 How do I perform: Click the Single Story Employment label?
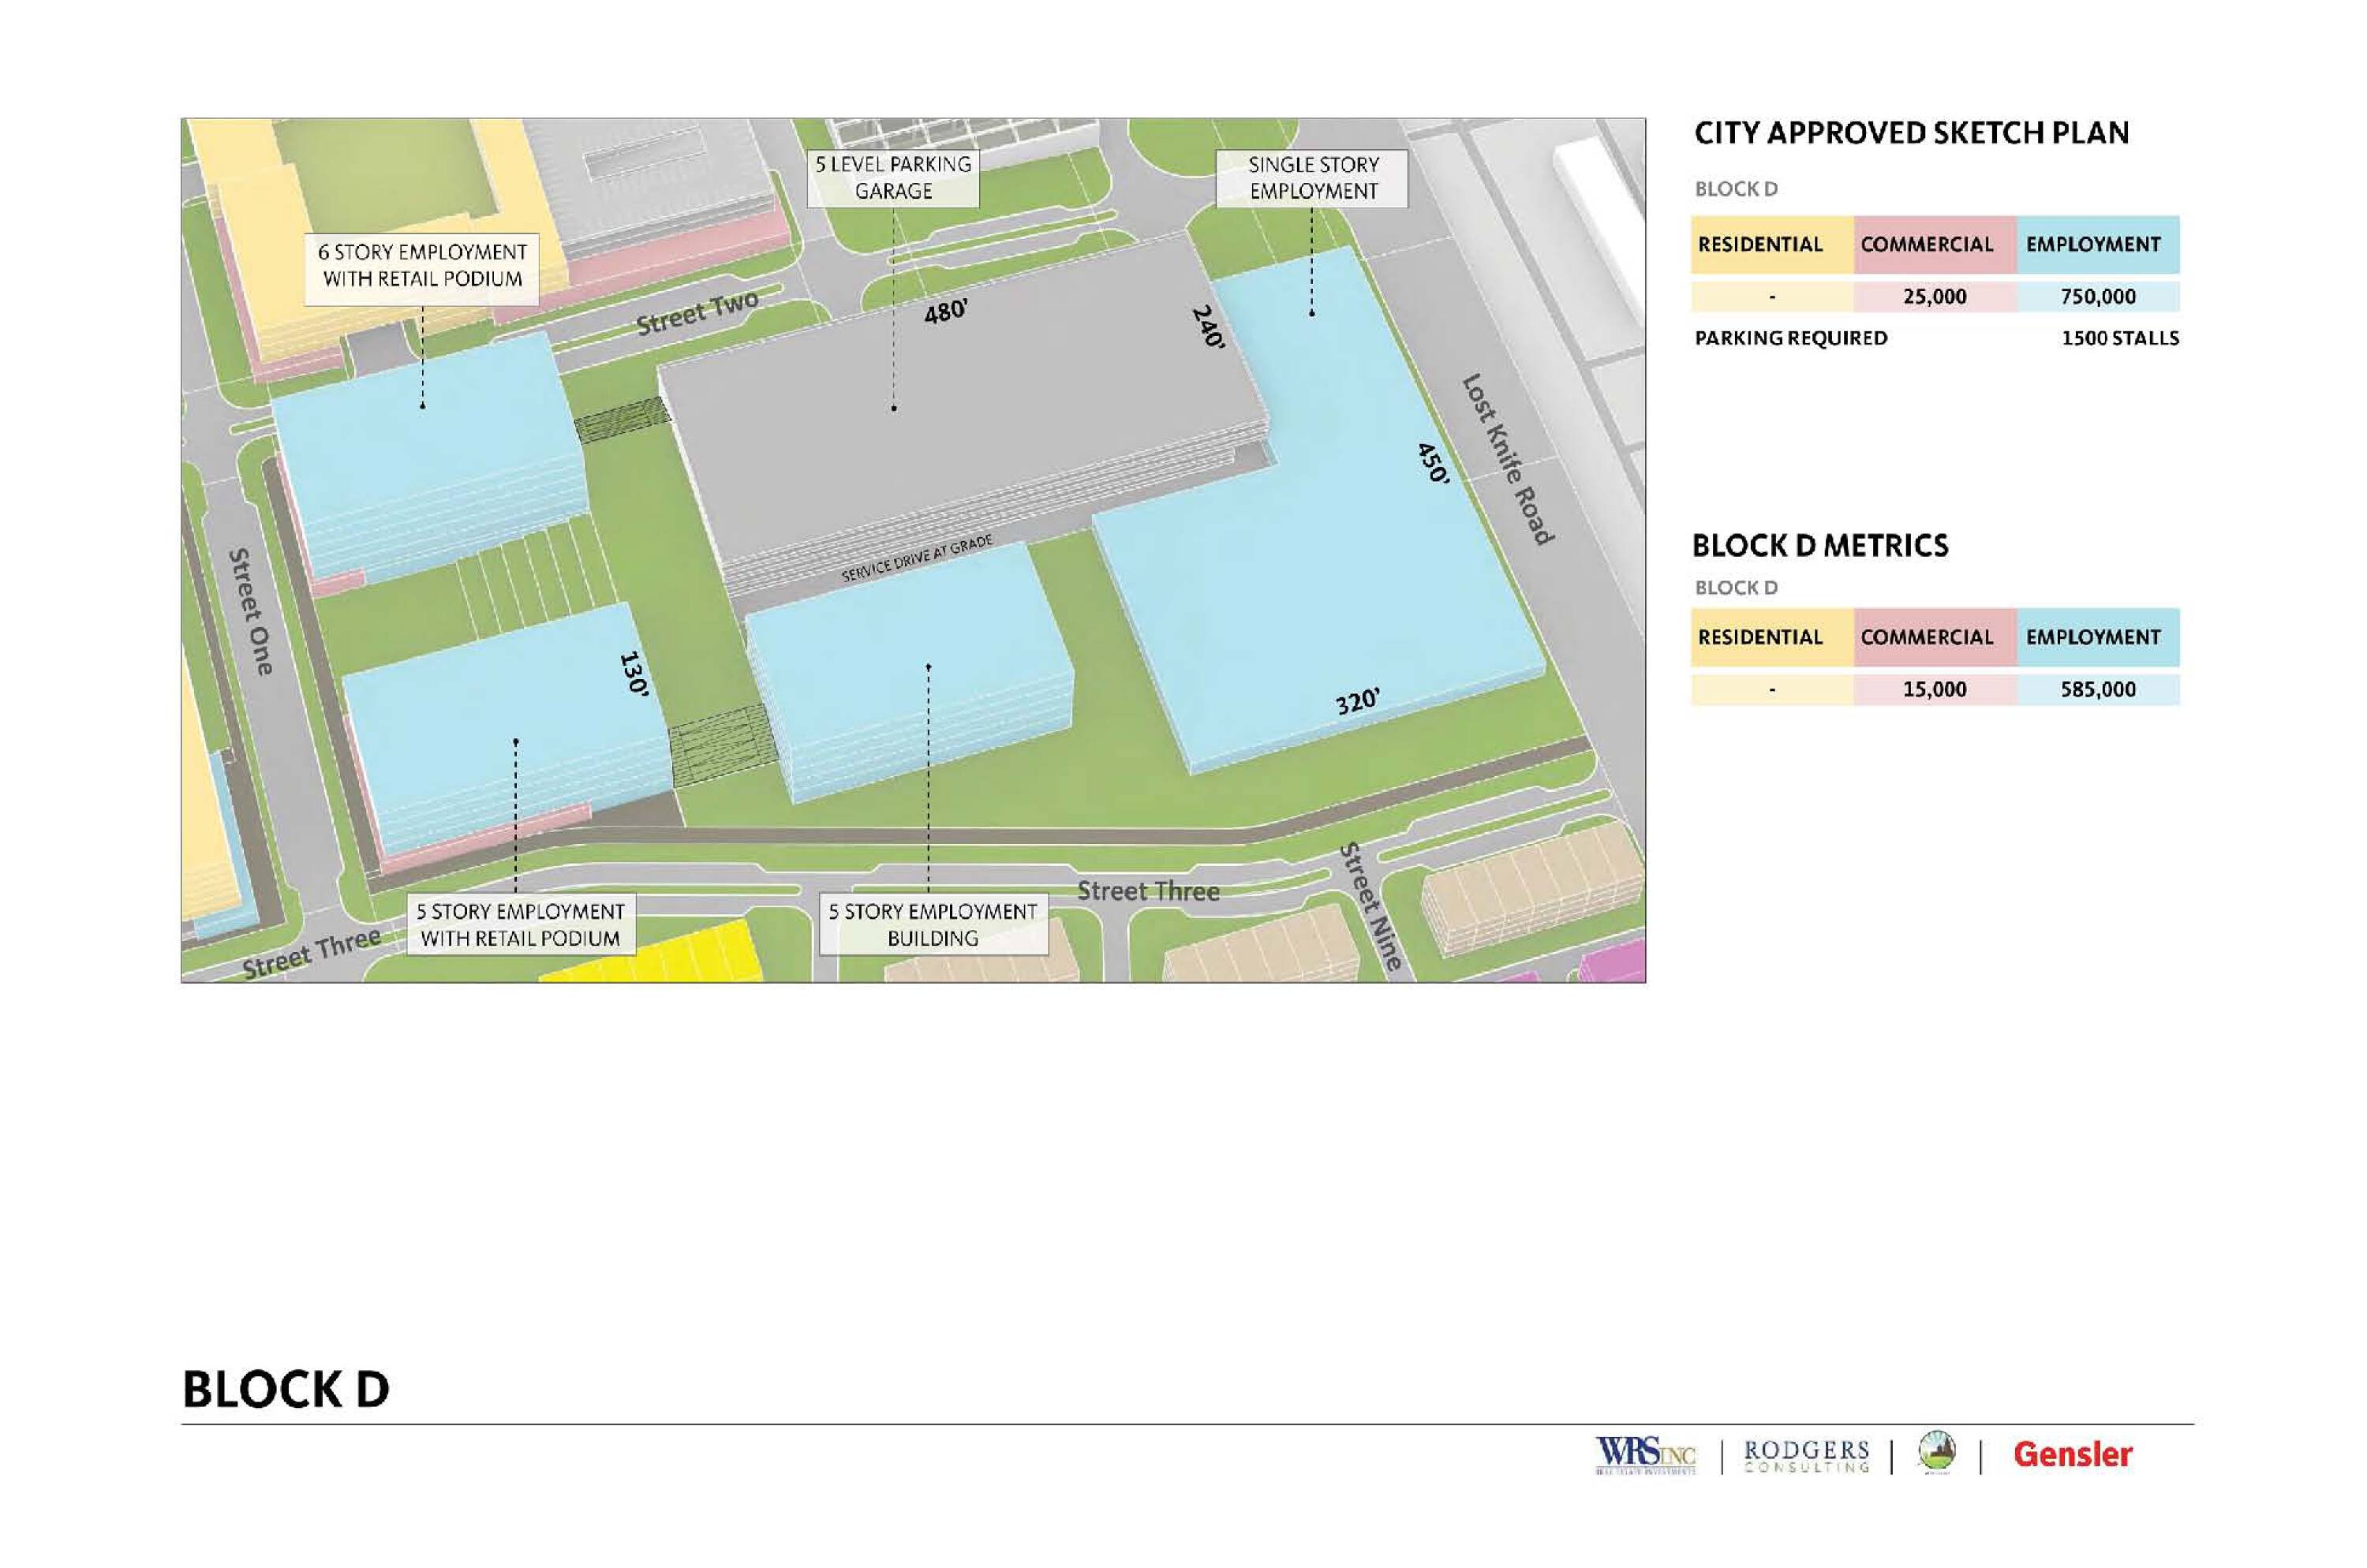[x=1313, y=178]
